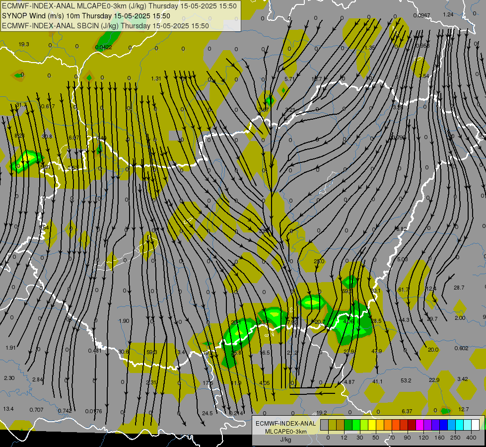
Task: Click the map value 6.97
Action: point(74,138)
